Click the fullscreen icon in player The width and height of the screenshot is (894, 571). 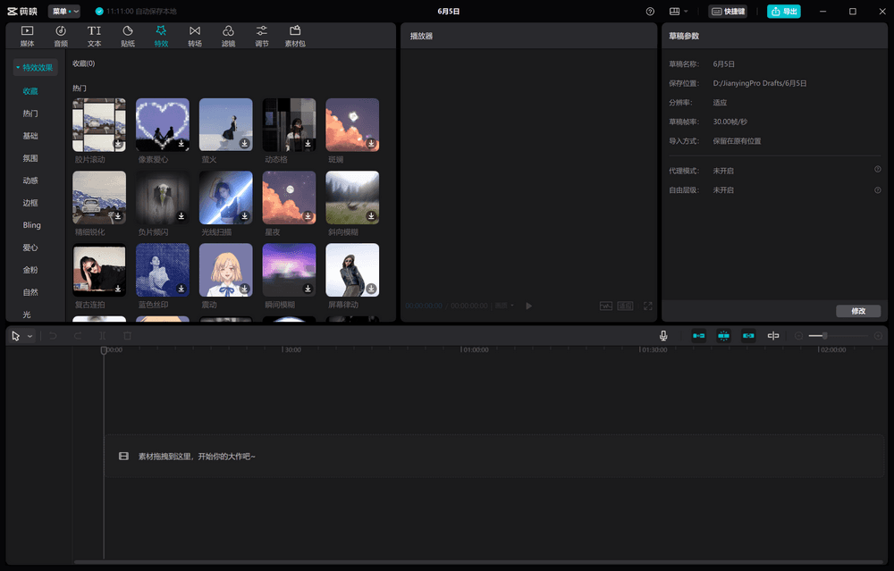(648, 306)
